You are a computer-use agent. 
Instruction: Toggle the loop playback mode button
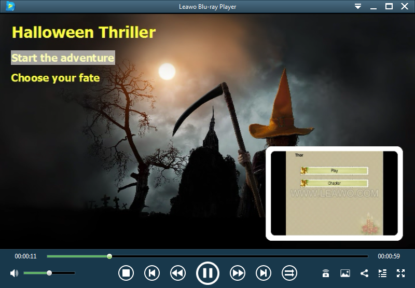[289, 273]
